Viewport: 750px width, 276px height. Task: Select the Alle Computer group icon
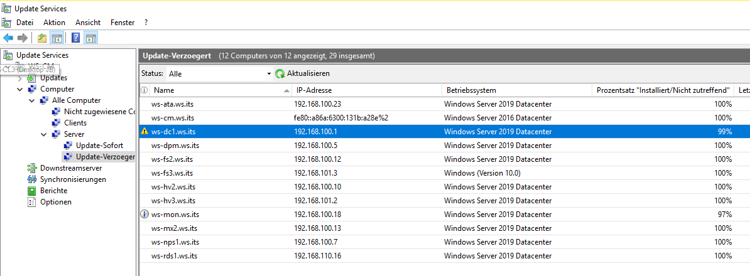tap(43, 100)
